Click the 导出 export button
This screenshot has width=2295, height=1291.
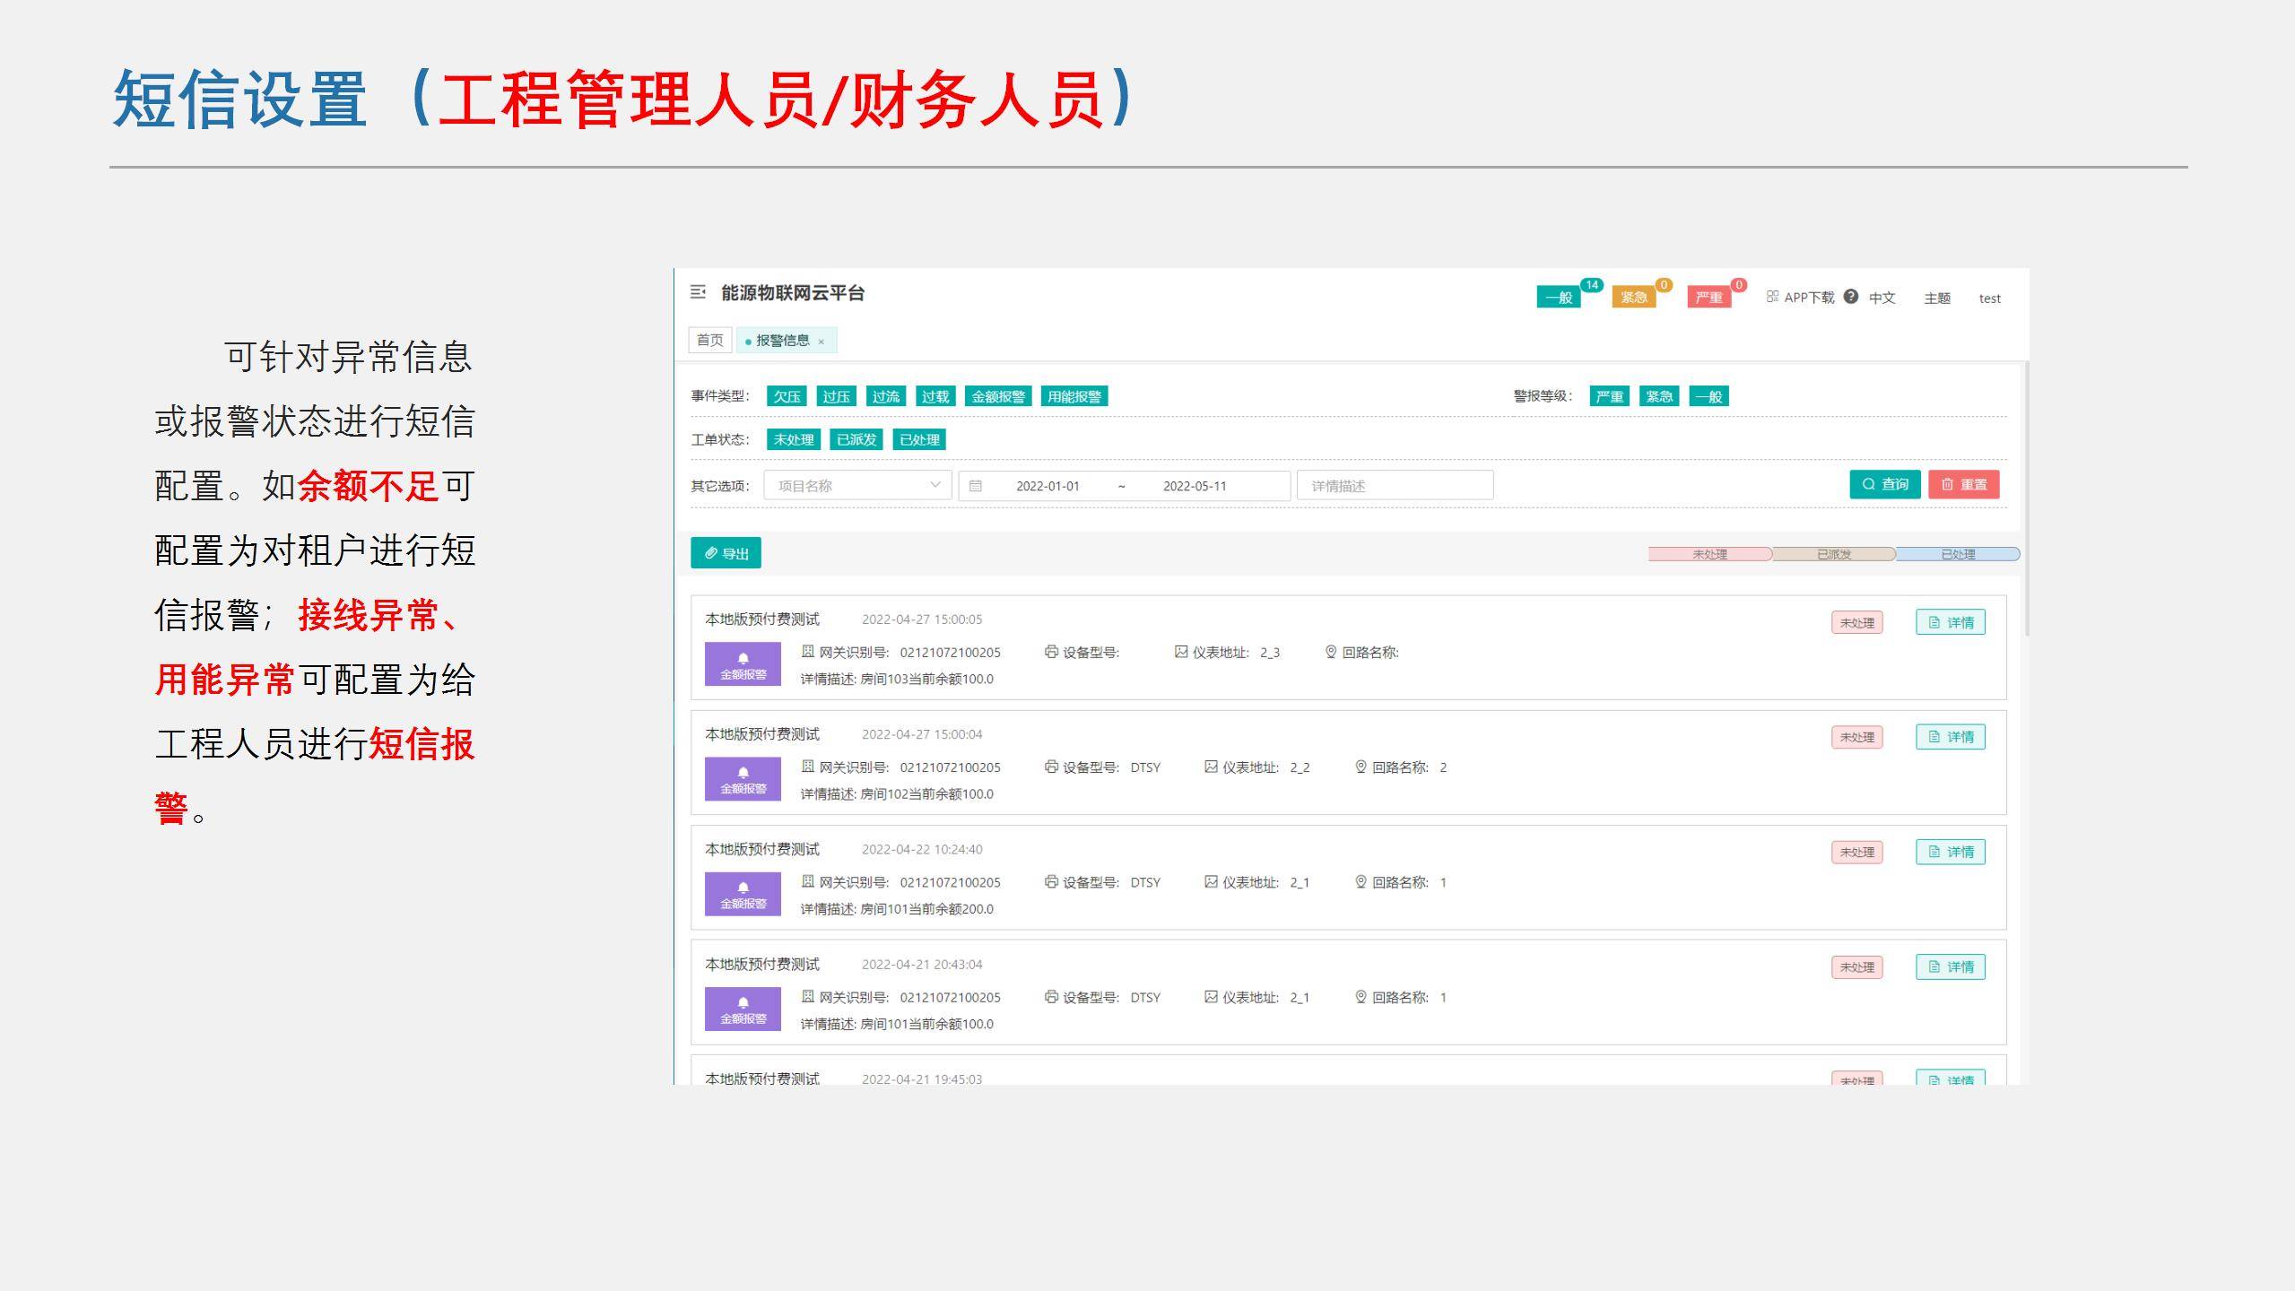click(726, 553)
